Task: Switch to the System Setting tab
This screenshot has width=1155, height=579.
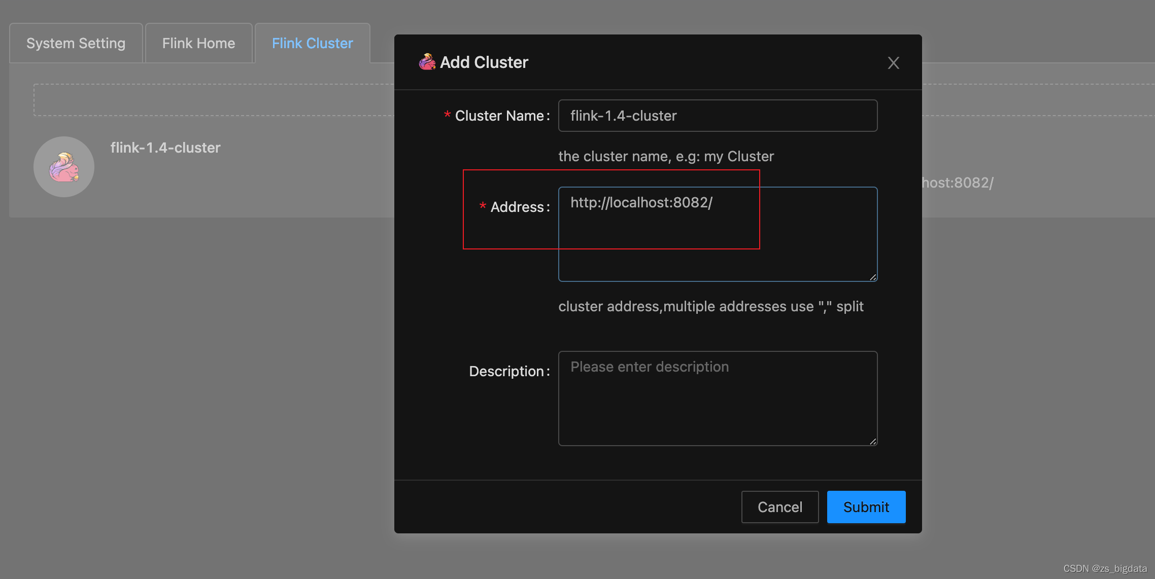Action: click(x=76, y=43)
